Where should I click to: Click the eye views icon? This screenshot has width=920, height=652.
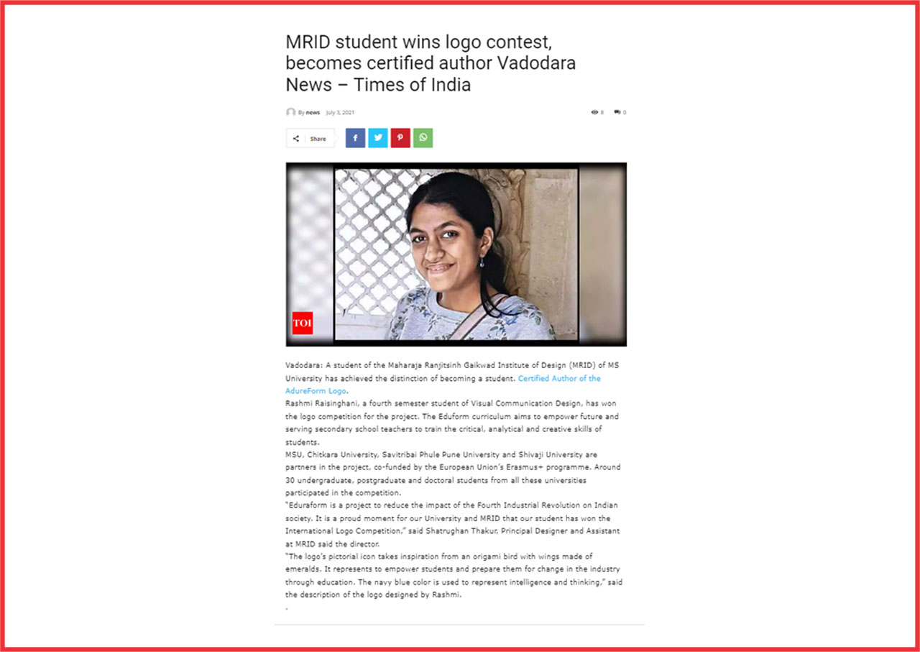pyautogui.click(x=594, y=112)
